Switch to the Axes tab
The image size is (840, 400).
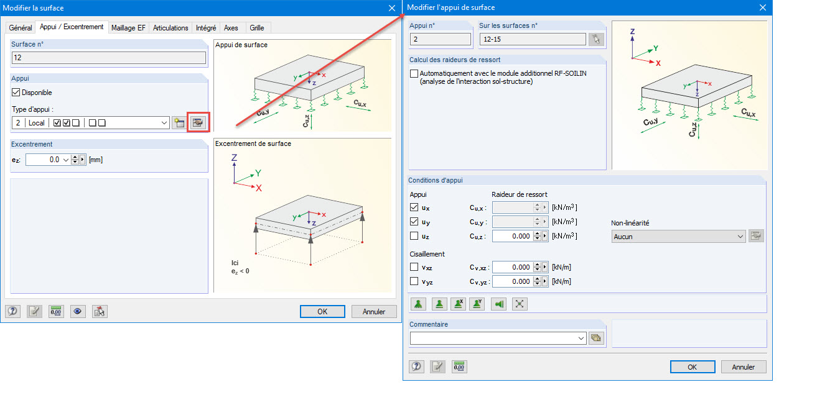(x=231, y=28)
